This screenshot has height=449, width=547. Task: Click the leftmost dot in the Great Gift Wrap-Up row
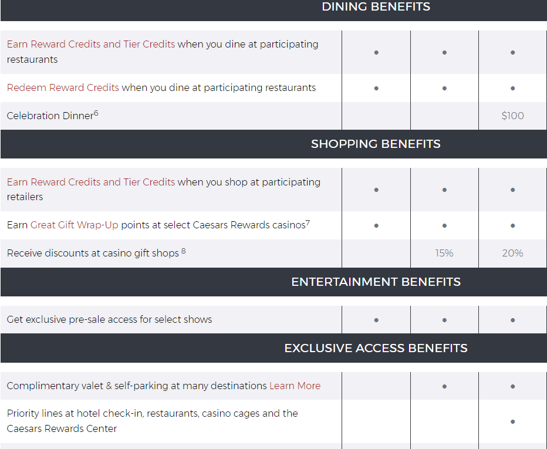click(x=376, y=226)
